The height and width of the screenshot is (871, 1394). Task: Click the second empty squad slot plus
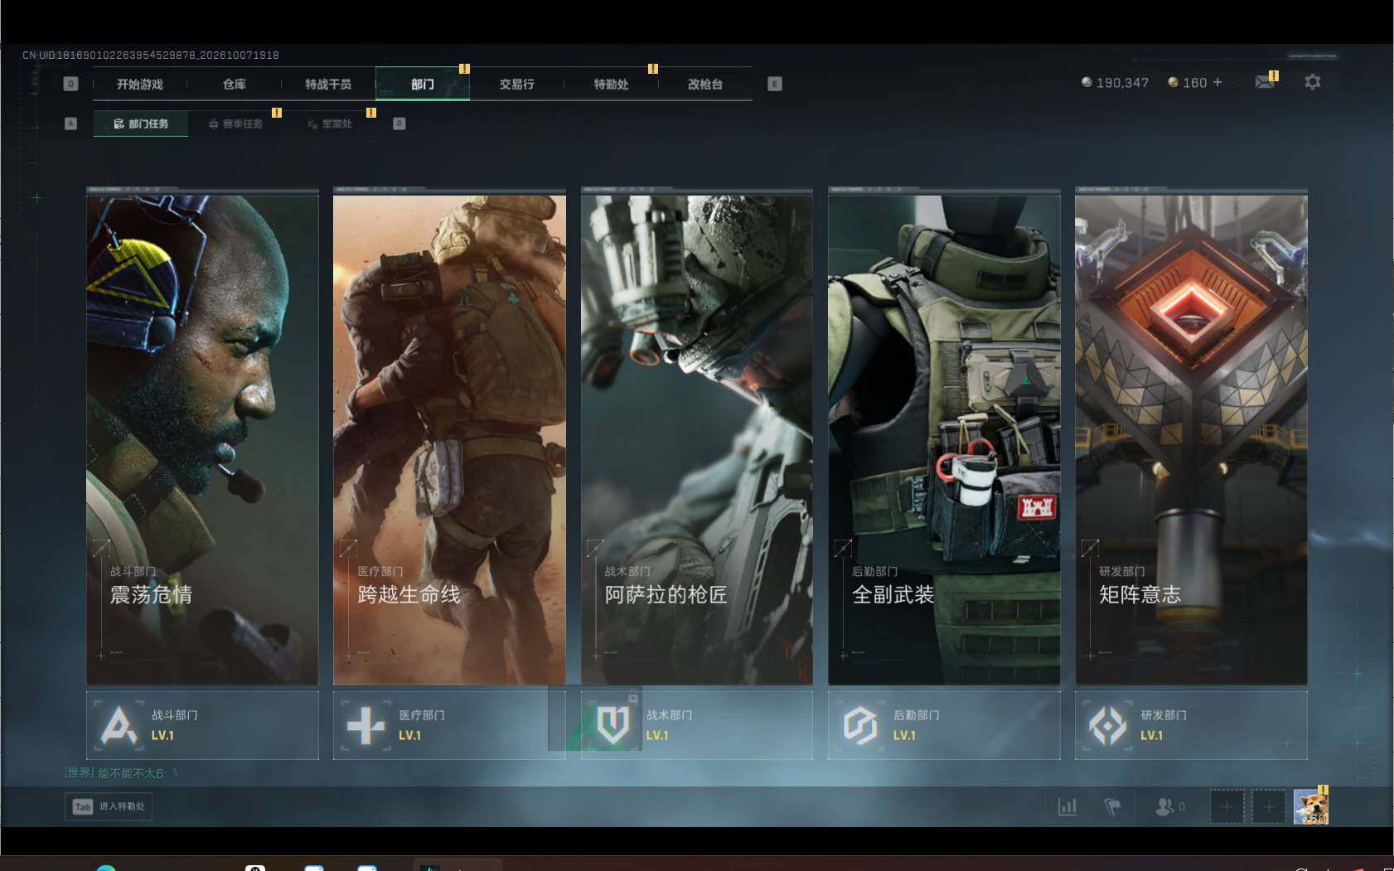(1268, 806)
